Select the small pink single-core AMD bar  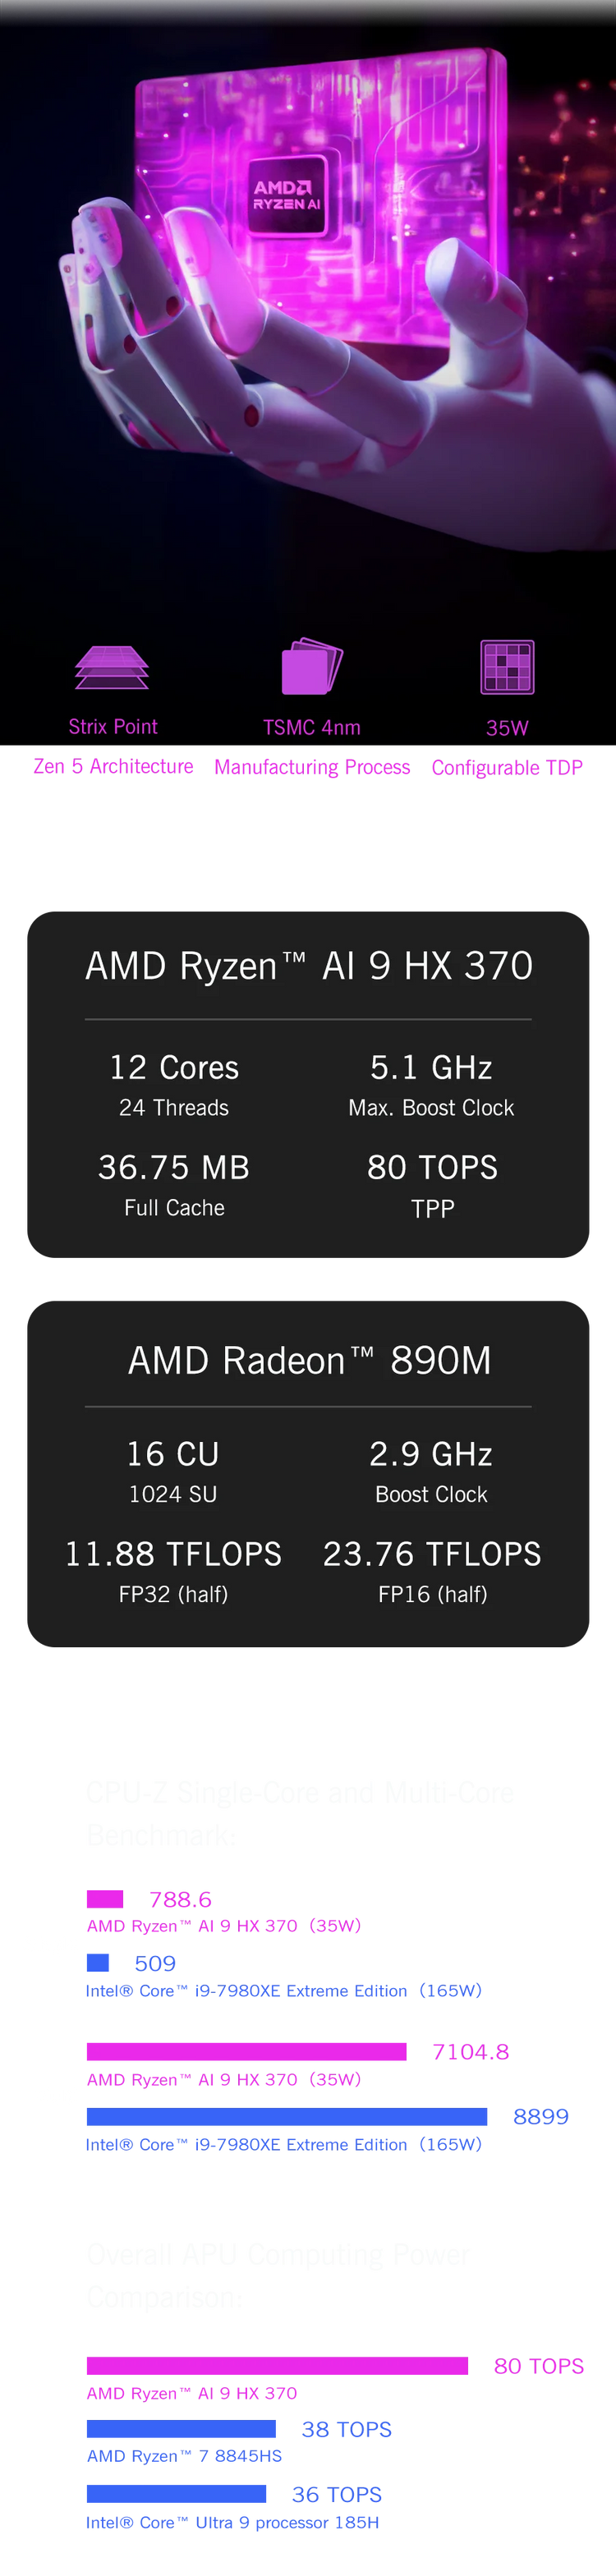(105, 1898)
